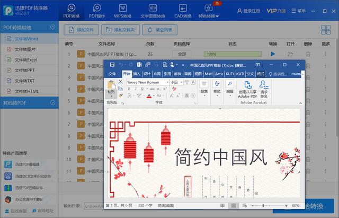Click the Undo arrow in Word's title bar
339x218 pixels.
point(121,65)
